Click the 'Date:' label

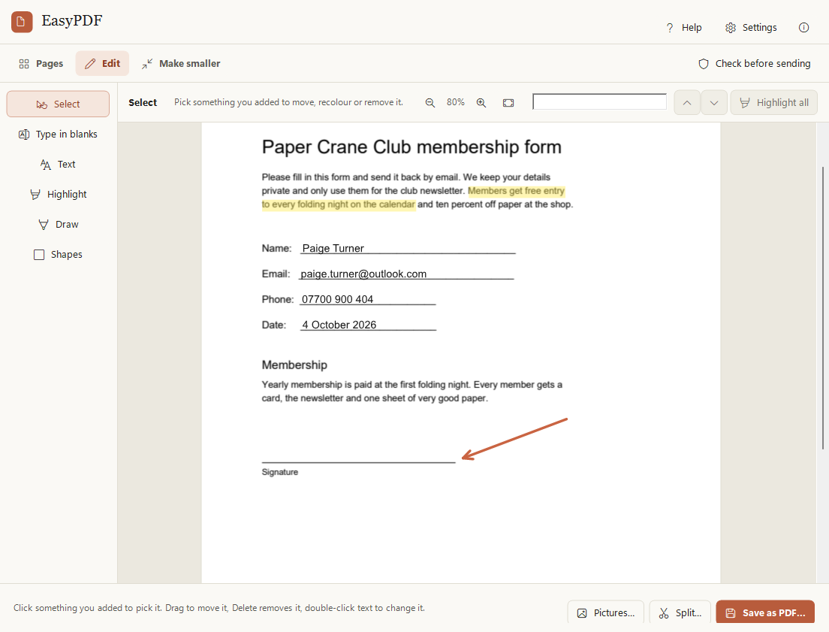[x=274, y=325]
